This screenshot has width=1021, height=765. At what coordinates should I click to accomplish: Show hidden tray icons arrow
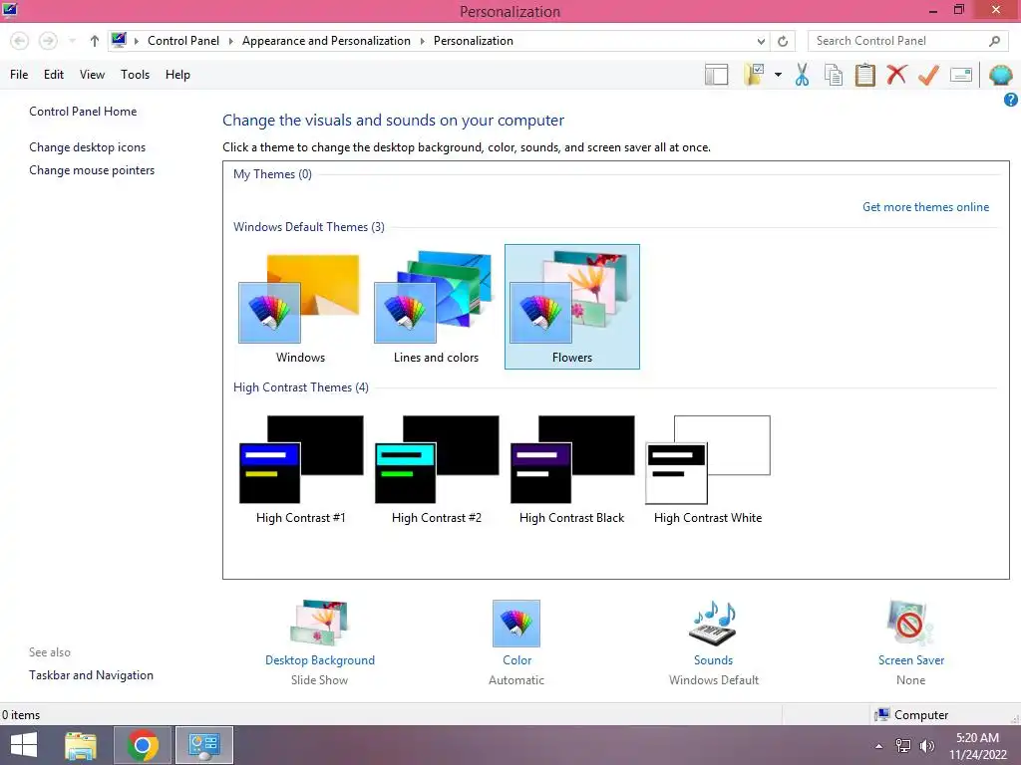click(879, 746)
